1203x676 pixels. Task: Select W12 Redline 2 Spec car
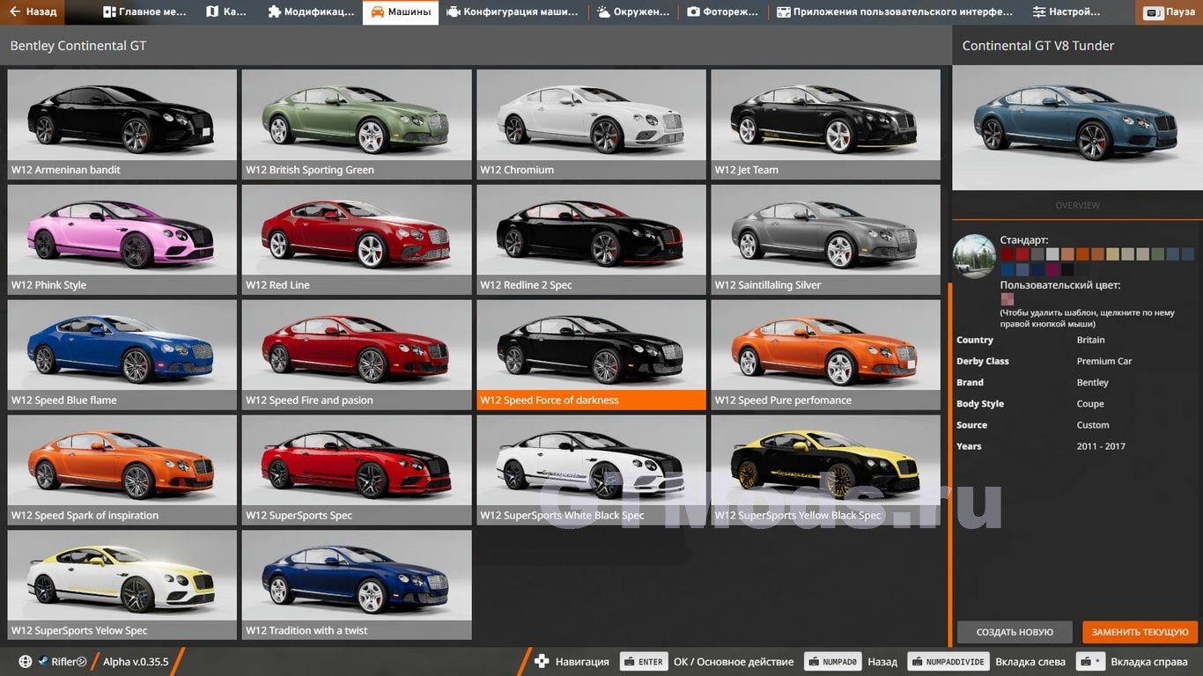tap(591, 239)
